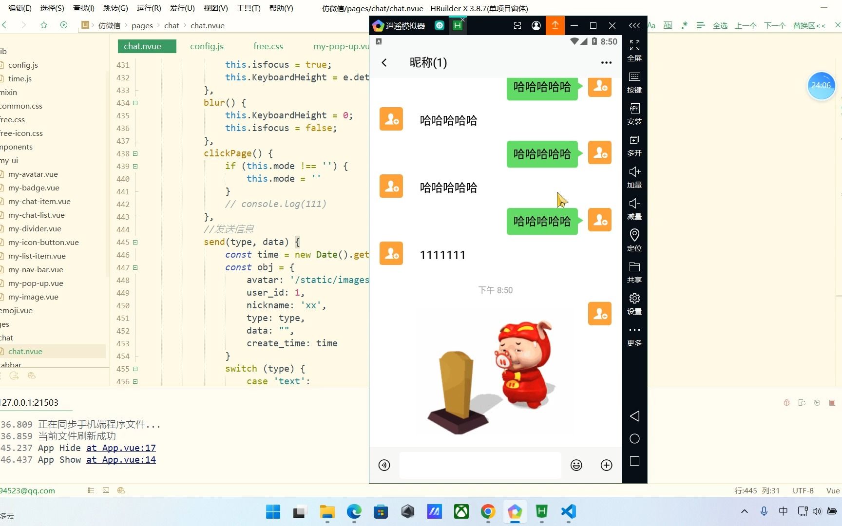Open the 工具(T) menu
Screen dimensions: 842x526
point(249,8)
